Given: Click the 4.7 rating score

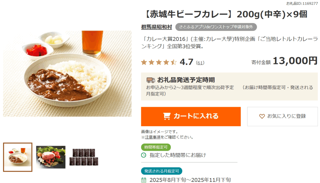Looking at the screenshot, I should click(x=187, y=62).
